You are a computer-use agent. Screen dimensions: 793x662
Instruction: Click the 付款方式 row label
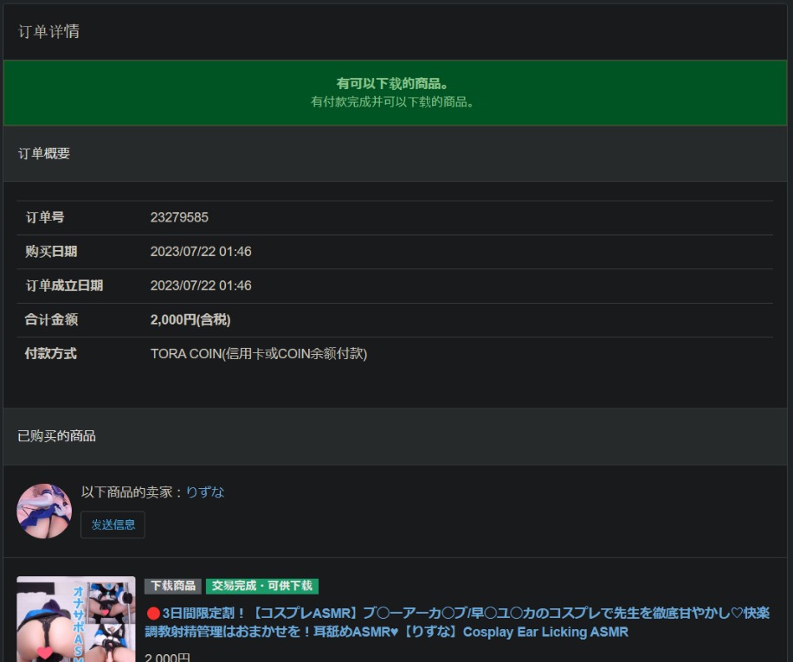click(x=42, y=354)
